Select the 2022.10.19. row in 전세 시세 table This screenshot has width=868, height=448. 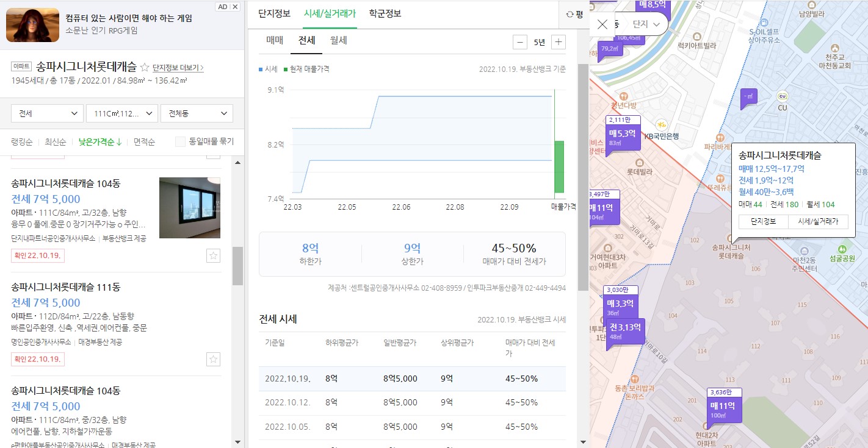point(412,379)
